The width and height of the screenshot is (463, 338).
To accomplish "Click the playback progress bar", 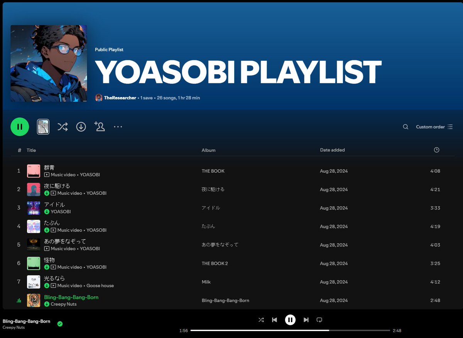I will (x=290, y=330).
